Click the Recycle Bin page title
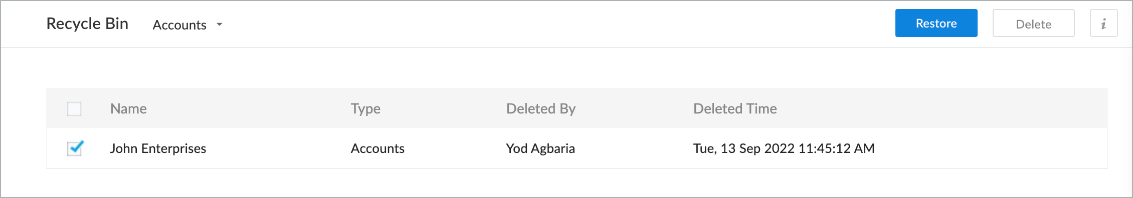The image size is (1133, 198). tap(87, 23)
